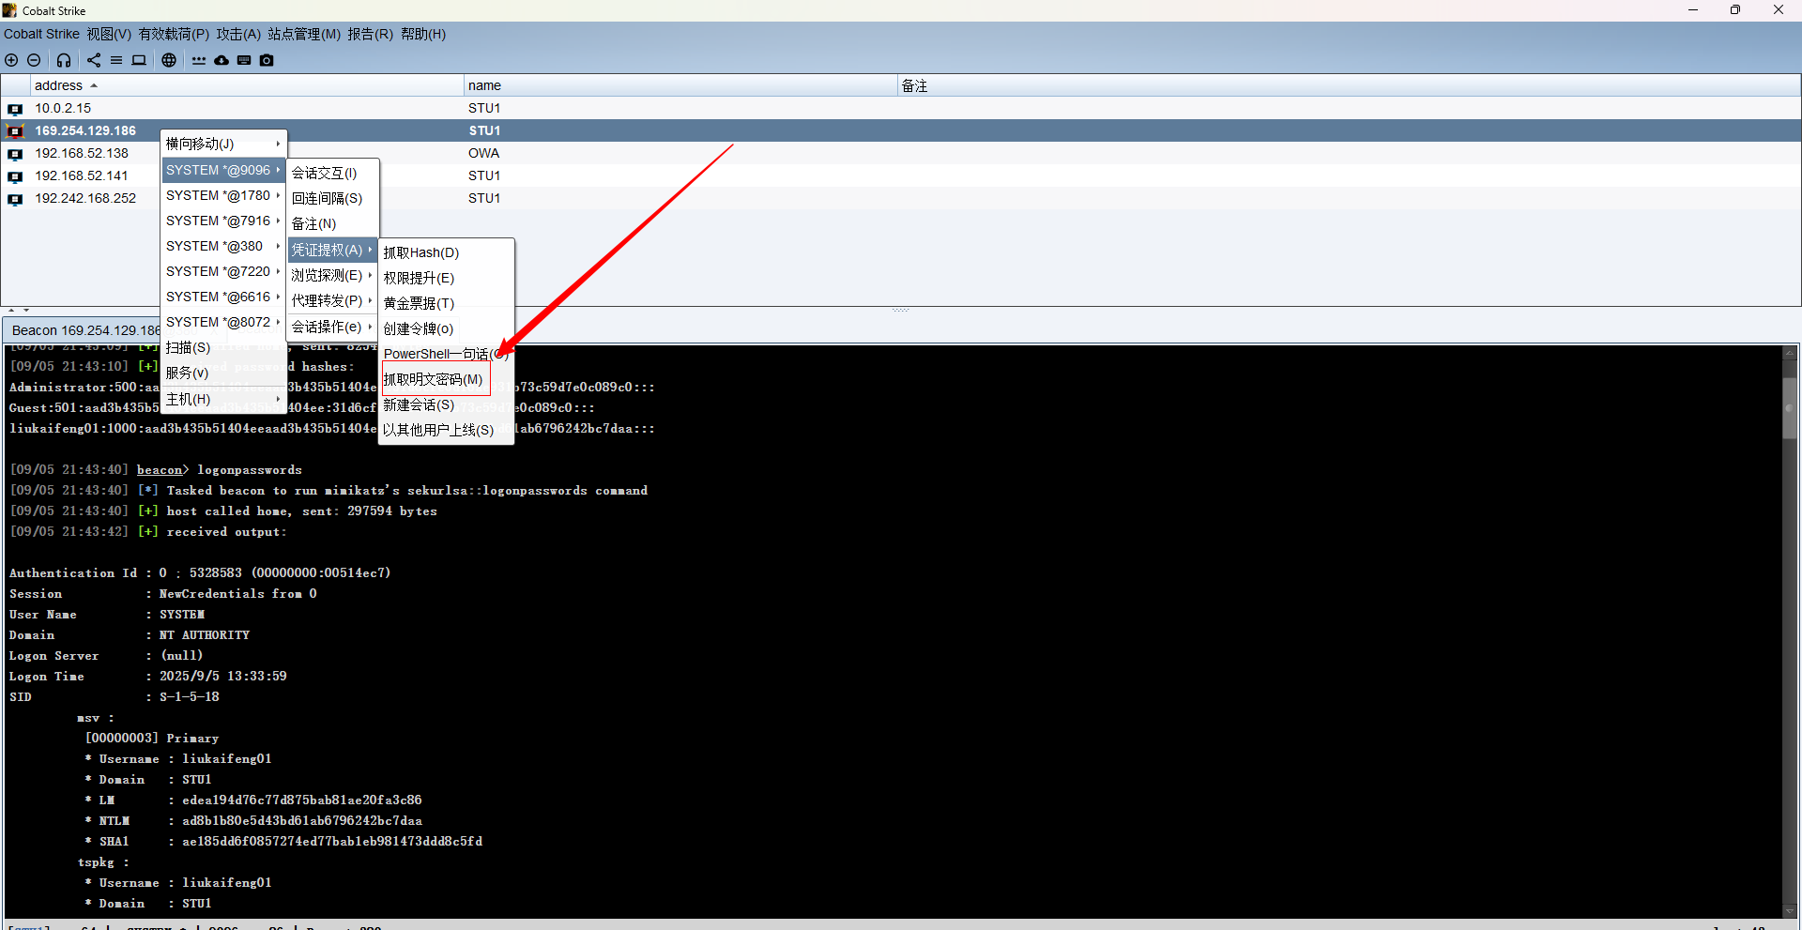Screen dimensions: 1802x930
Task: Expand the 代理转发(P) submenu
Action: click(332, 300)
